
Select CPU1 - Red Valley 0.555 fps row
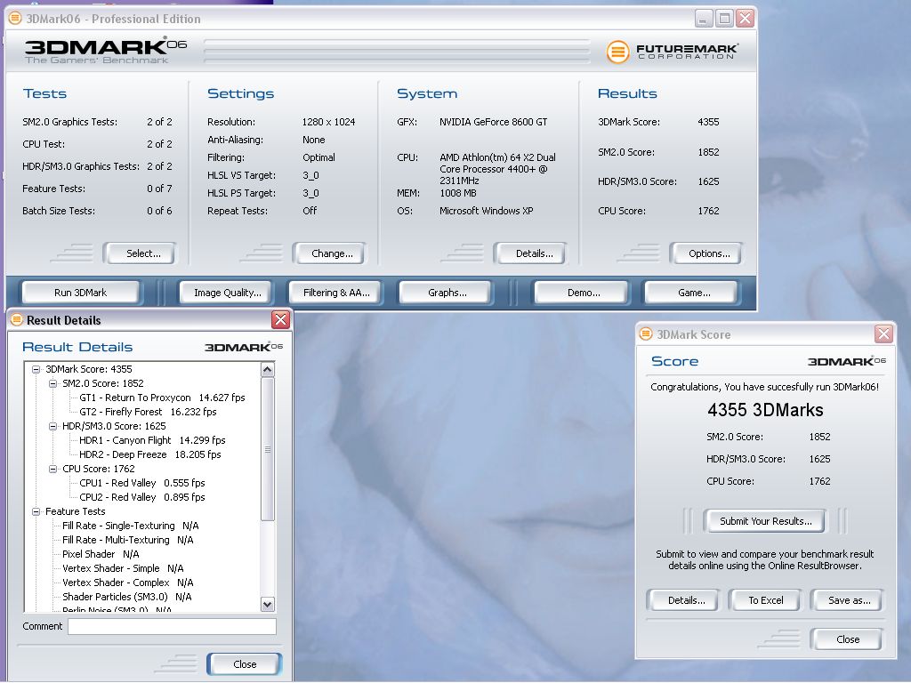141,483
